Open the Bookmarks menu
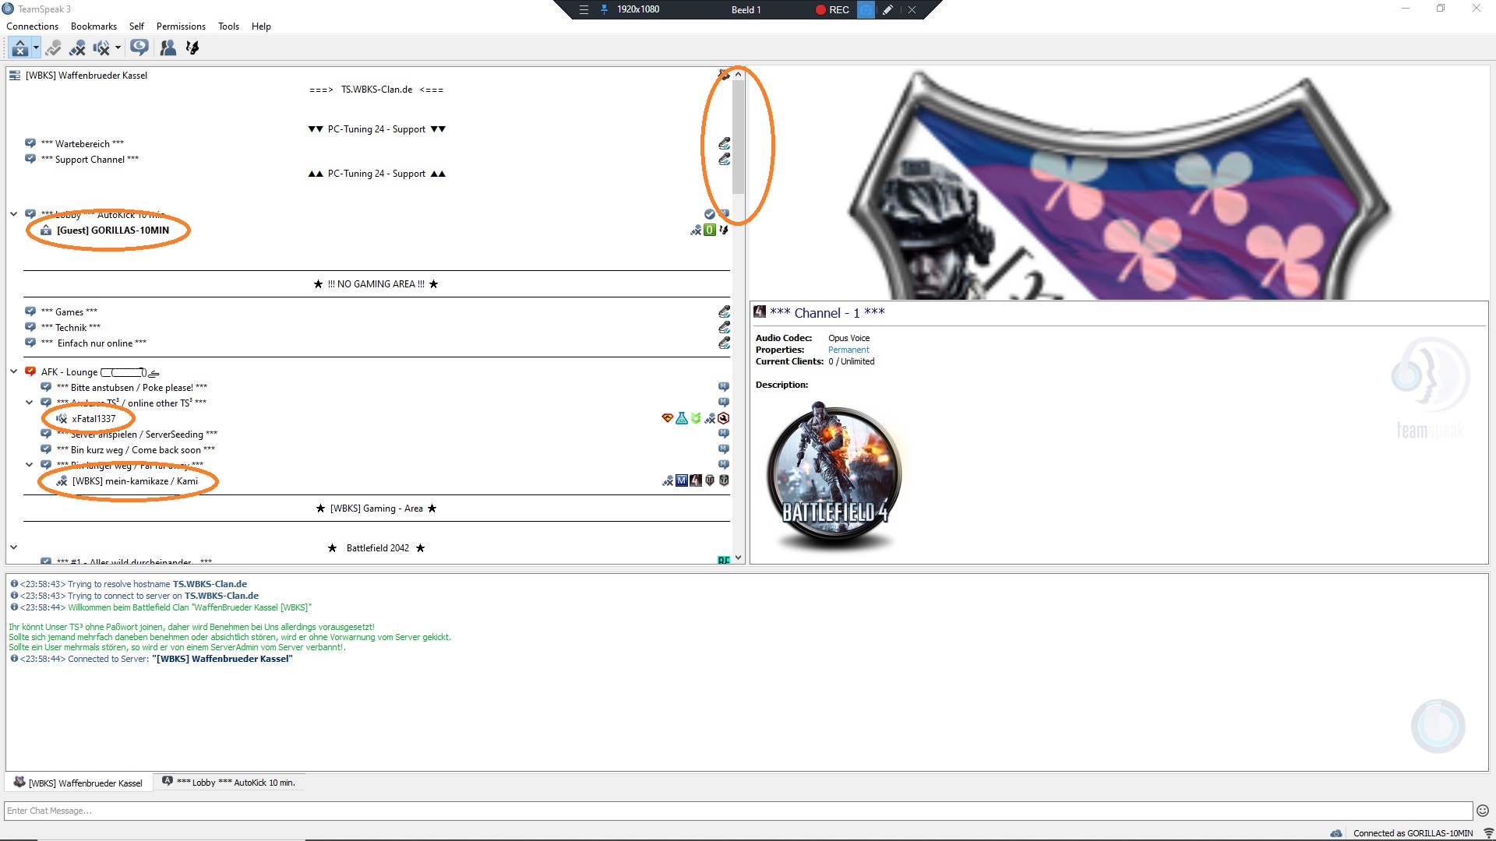This screenshot has width=1496, height=841. (93, 26)
